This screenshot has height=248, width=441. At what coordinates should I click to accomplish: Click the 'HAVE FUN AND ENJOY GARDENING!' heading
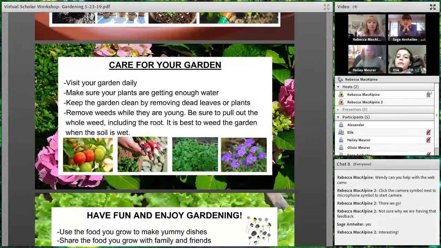[x=164, y=216]
